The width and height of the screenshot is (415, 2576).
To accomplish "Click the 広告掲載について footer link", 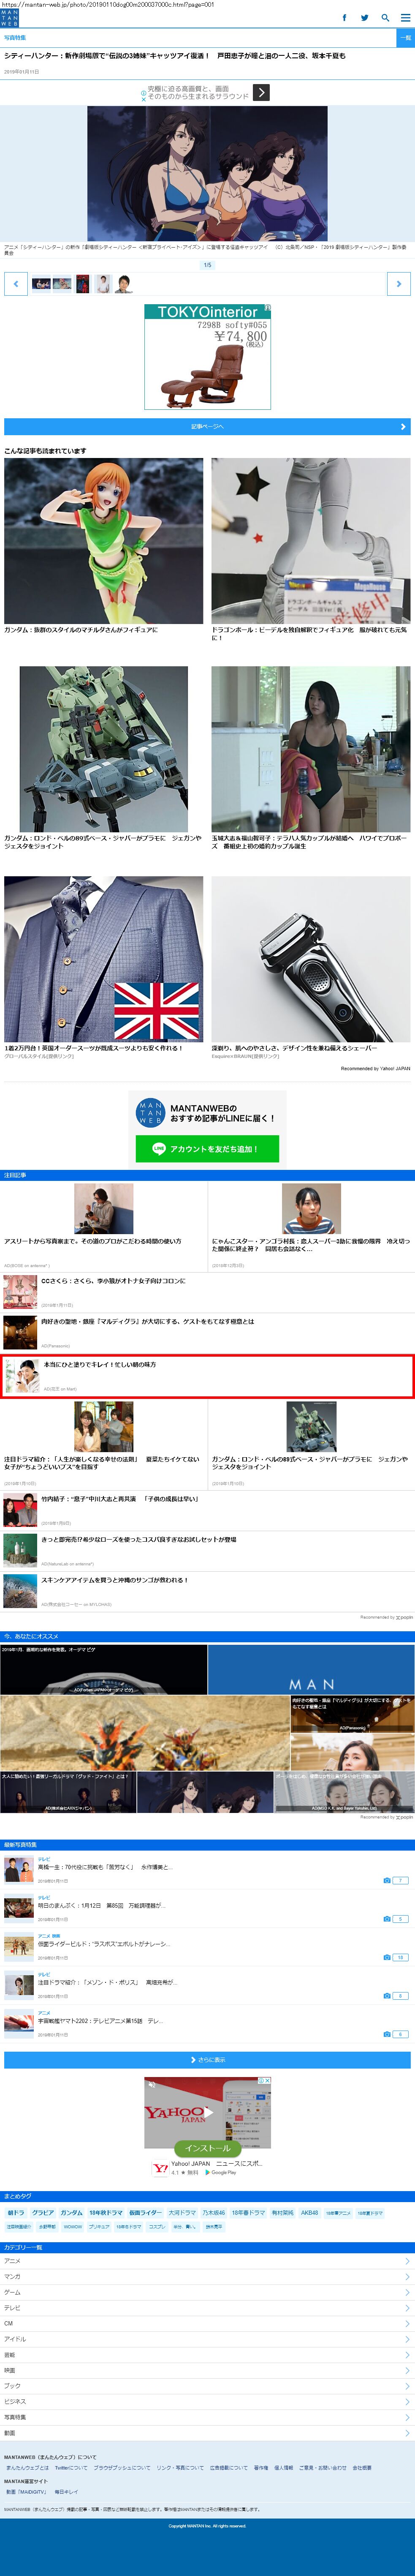I will coord(229,2468).
